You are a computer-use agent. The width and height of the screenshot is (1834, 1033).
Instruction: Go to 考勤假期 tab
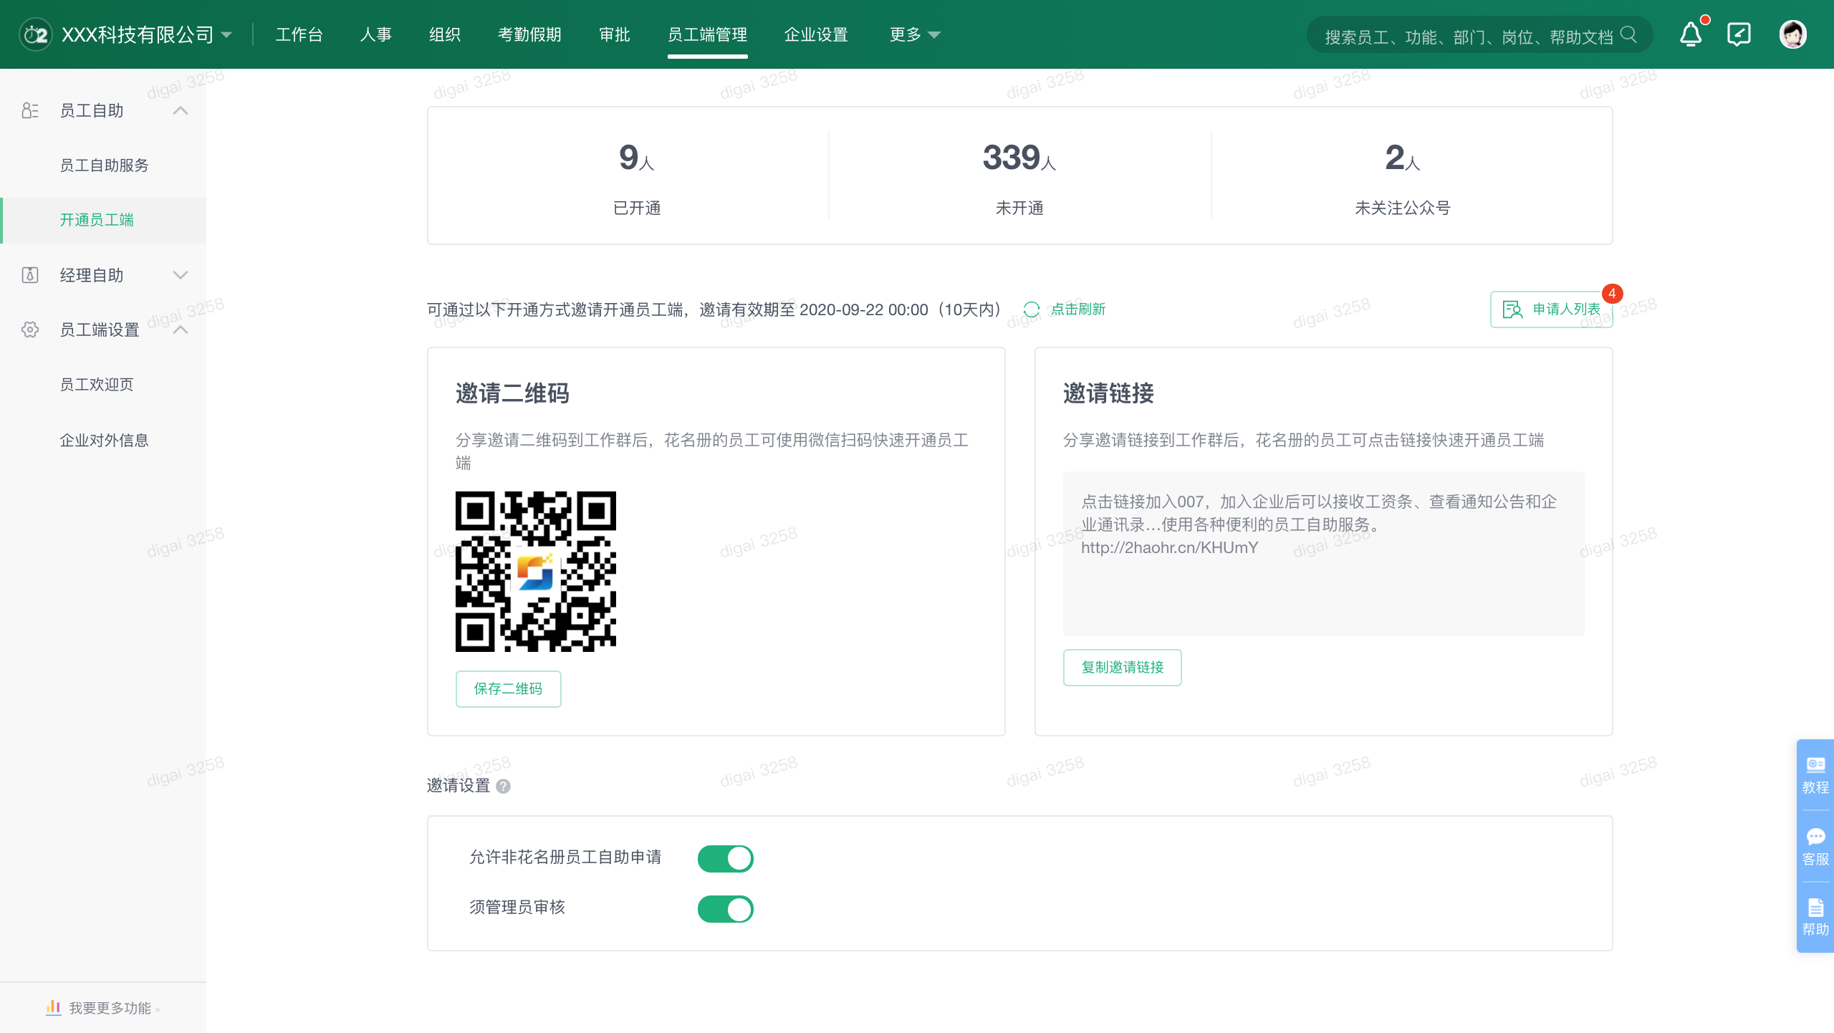pyautogui.click(x=529, y=34)
